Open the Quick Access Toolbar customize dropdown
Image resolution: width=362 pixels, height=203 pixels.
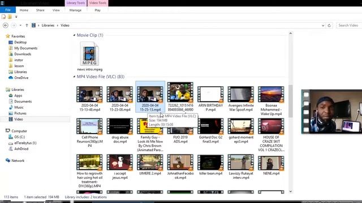click(16, 16)
